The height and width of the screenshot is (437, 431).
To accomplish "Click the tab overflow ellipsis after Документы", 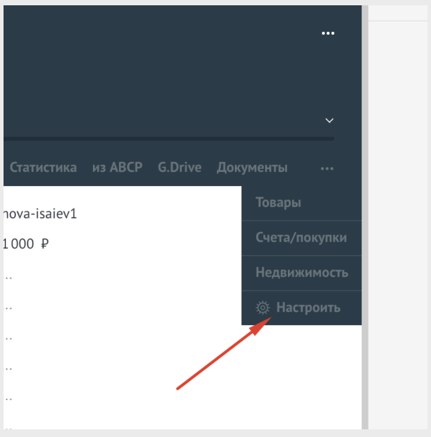I will pos(327,168).
